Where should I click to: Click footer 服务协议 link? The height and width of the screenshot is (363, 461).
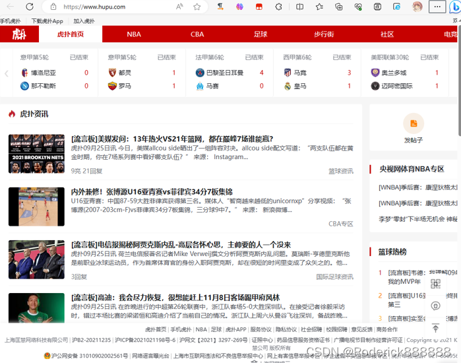click(x=261, y=329)
